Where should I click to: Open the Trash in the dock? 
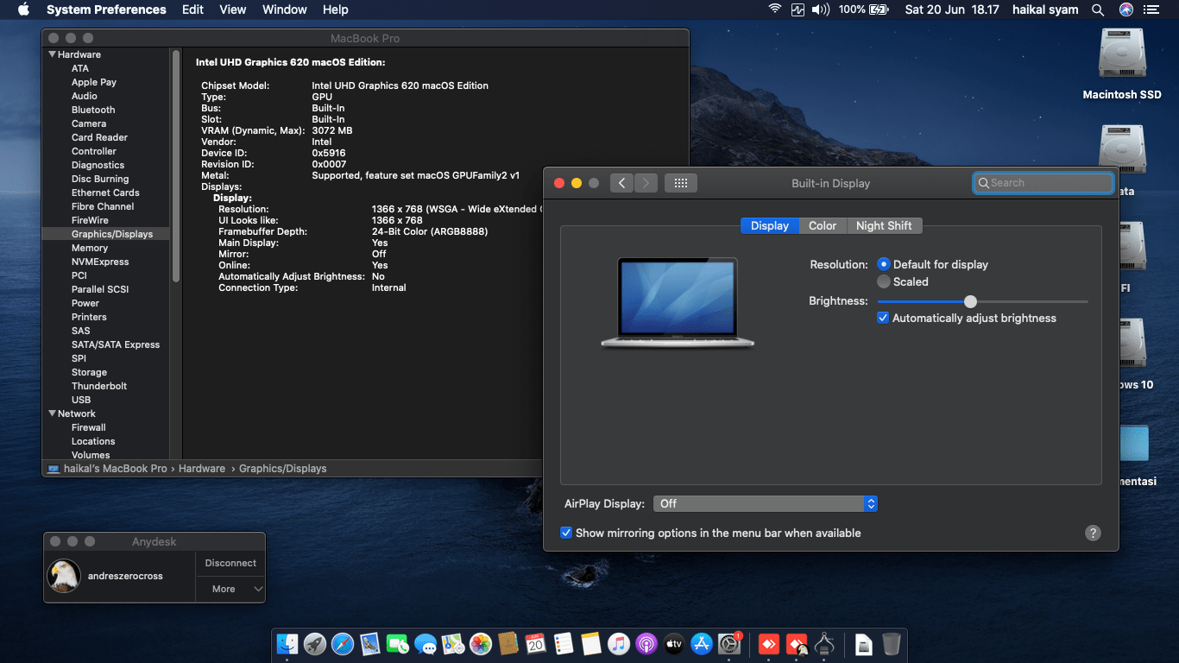point(892,644)
